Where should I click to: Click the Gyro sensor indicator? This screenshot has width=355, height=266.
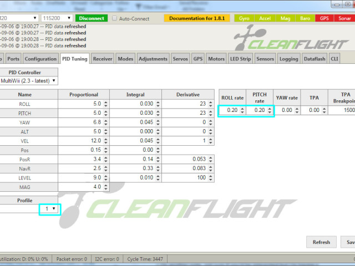[x=244, y=18]
